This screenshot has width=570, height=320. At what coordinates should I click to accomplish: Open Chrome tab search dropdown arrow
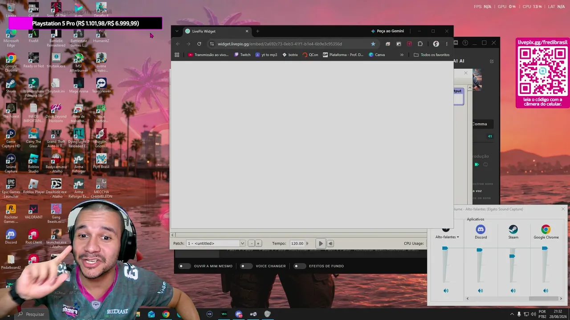click(177, 31)
